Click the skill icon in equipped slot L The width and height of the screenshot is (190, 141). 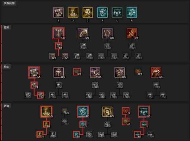[117, 12]
